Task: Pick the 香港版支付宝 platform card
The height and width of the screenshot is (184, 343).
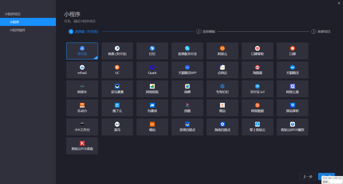Action: coord(187,51)
